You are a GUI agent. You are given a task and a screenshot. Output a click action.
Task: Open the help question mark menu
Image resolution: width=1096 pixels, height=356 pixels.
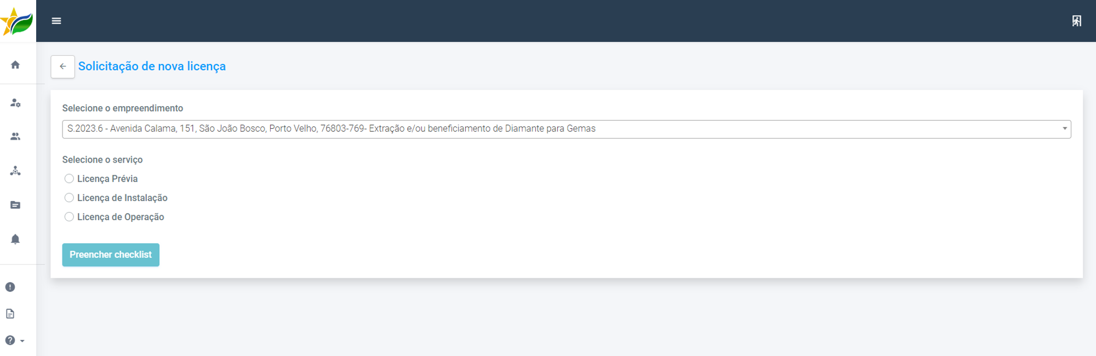[x=14, y=341]
